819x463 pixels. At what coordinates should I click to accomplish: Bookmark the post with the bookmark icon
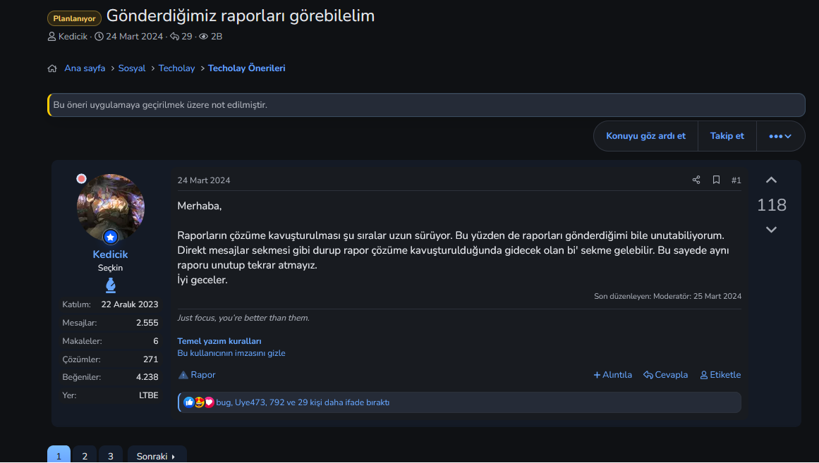click(716, 180)
